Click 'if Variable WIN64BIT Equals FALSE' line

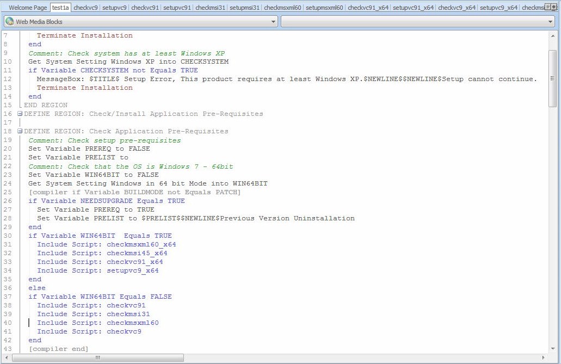click(100, 297)
